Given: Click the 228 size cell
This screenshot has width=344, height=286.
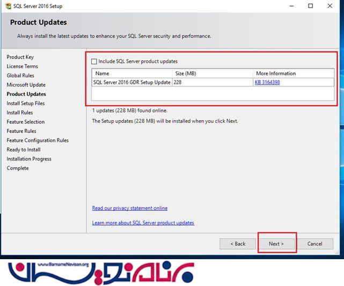Looking at the screenshot, I should [x=213, y=82].
